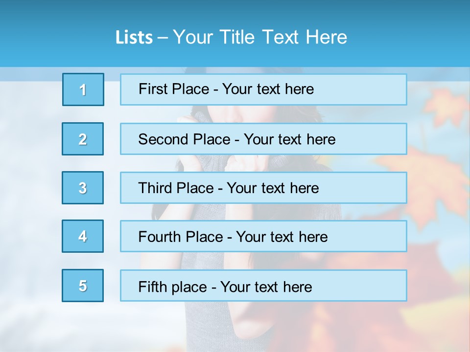Click the Second Place text box
This screenshot has width=470, height=352.
pyautogui.click(x=263, y=139)
